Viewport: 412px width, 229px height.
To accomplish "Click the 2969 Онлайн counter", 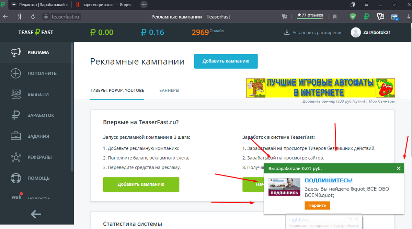I will click(208, 32).
